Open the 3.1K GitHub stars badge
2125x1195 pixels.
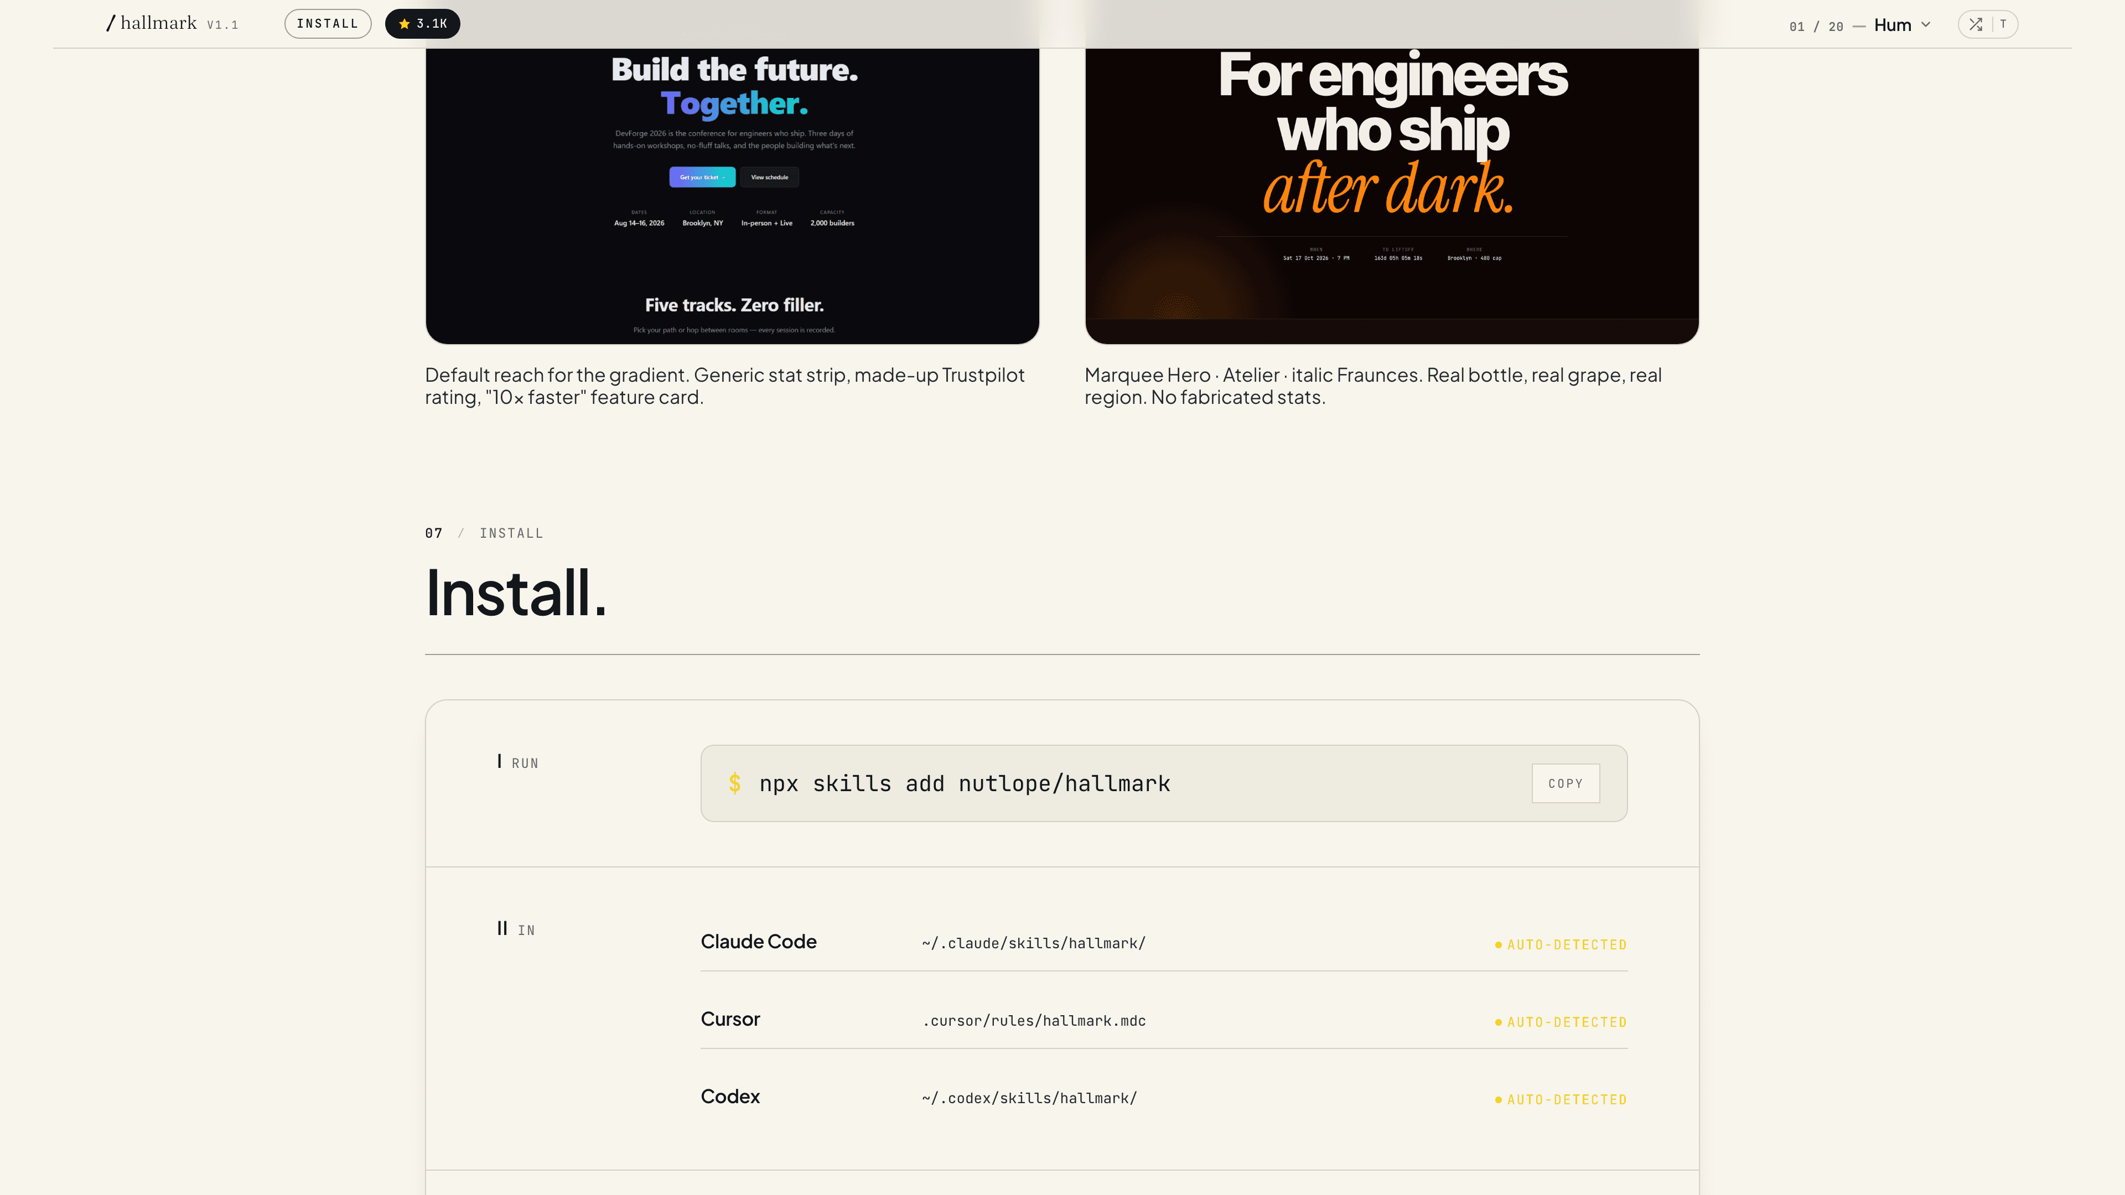(422, 24)
